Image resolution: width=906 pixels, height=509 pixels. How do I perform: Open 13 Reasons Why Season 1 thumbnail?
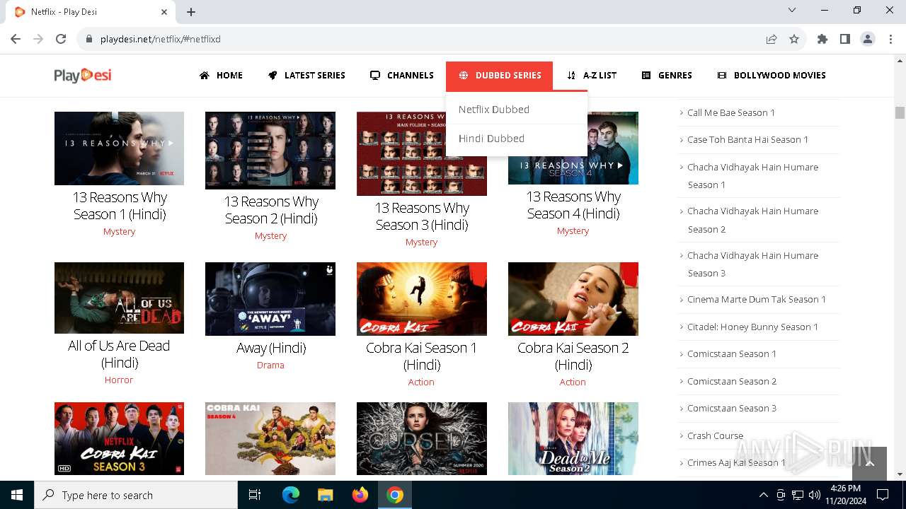point(119,148)
